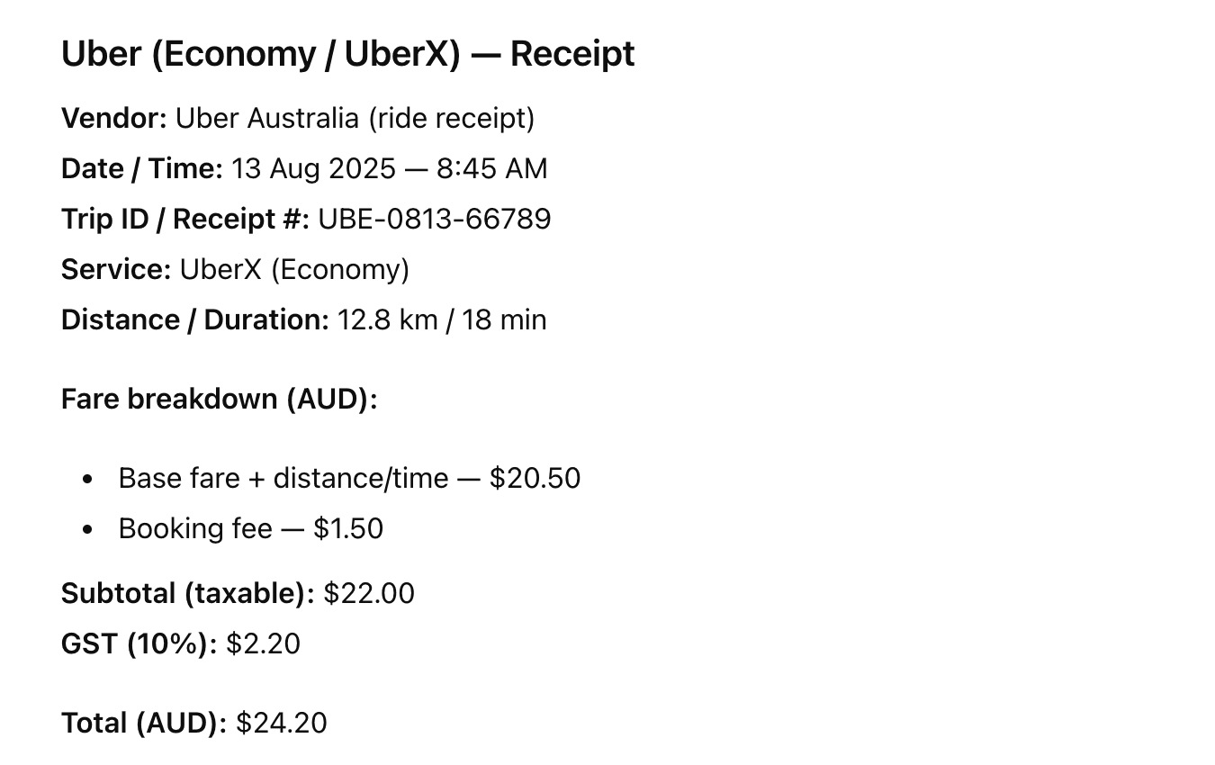Click the Base fare + distance/time line item
This screenshot has width=1215, height=765.
(283, 478)
